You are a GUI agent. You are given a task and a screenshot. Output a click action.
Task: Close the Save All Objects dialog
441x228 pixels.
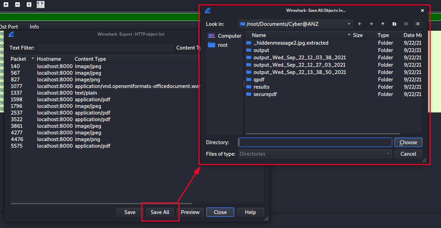(x=422, y=10)
